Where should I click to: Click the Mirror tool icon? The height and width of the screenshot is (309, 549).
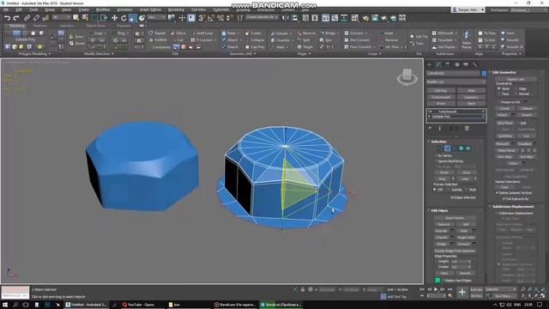point(286,18)
